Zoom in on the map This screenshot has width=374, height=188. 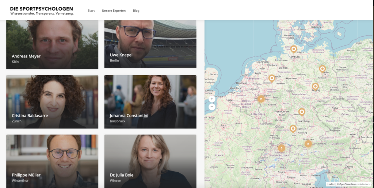[212, 99]
